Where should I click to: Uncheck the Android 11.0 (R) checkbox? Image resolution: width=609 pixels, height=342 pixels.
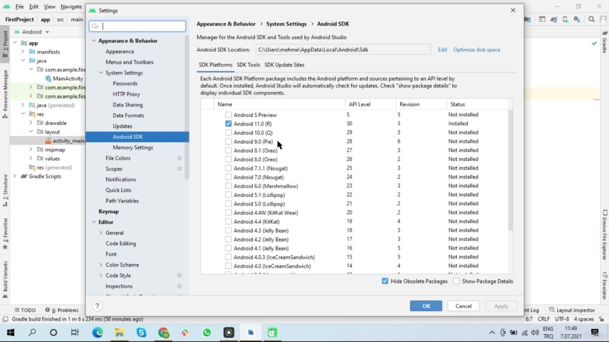coord(228,123)
